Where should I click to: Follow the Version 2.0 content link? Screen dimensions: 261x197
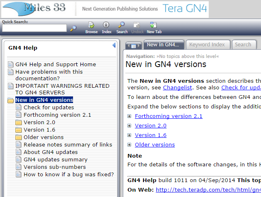pyautogui.click(x=151, y=126)
